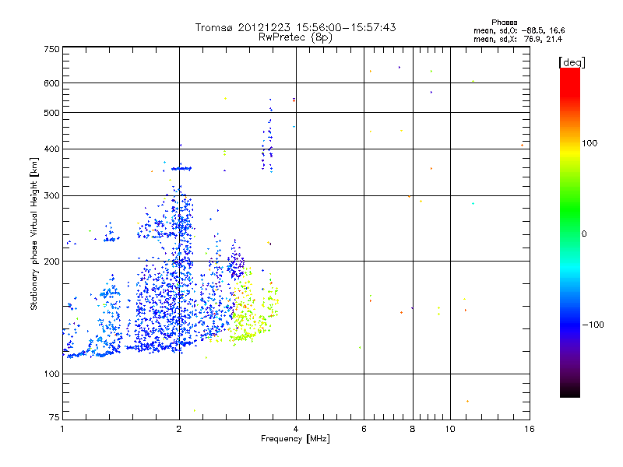Click the y-axis tick label '300'
The image size is (623, 467).
point(52,196)
